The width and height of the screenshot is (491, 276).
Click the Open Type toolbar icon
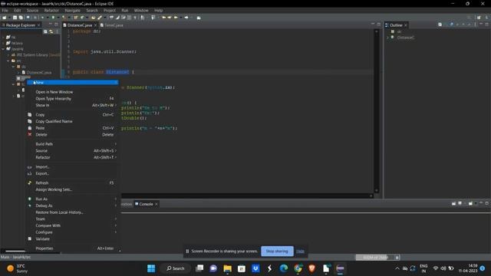tap(94, 18)
